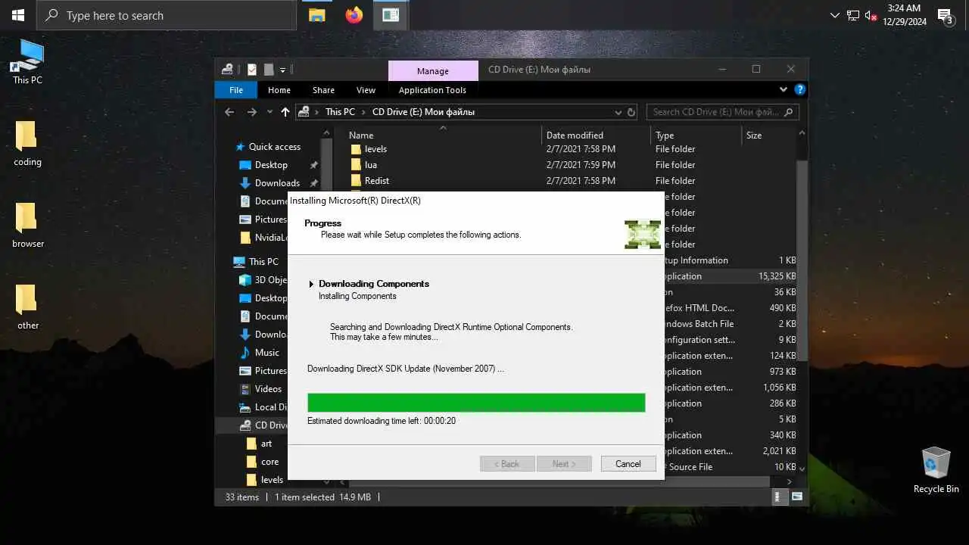969x545 pixels.
Task: Open the File menu in Explorer
Action: coord(236,90)
